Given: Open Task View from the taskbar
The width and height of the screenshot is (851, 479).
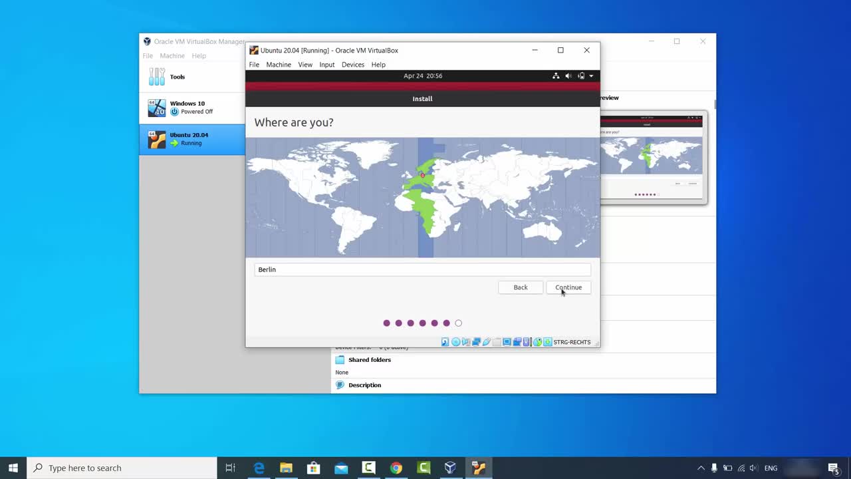Looking at the screenshot, I should click(230, 468).
